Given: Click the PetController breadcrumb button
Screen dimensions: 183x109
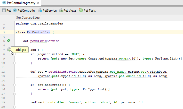Looking at the screenshot, I should (x=28, y=18).
